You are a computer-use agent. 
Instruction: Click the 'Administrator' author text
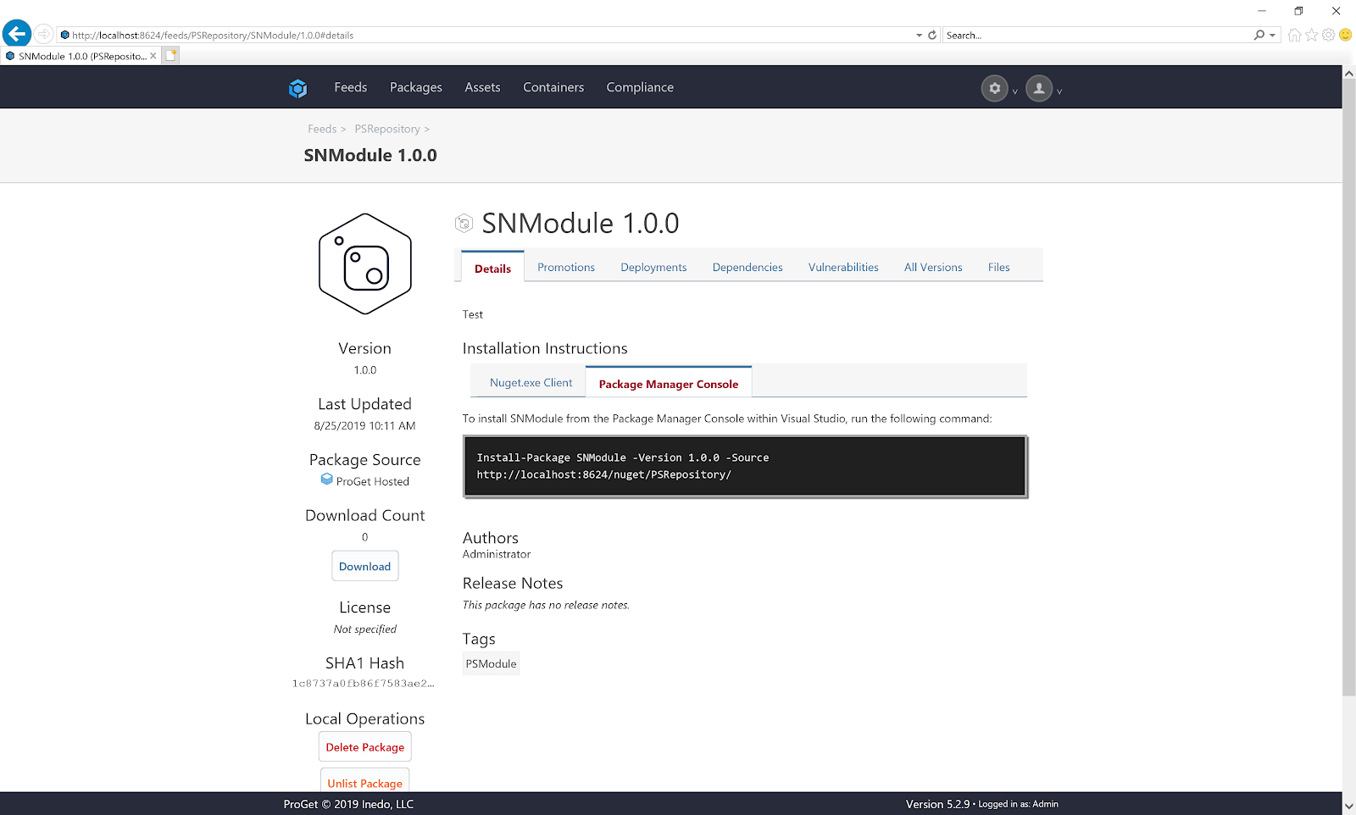497,554
